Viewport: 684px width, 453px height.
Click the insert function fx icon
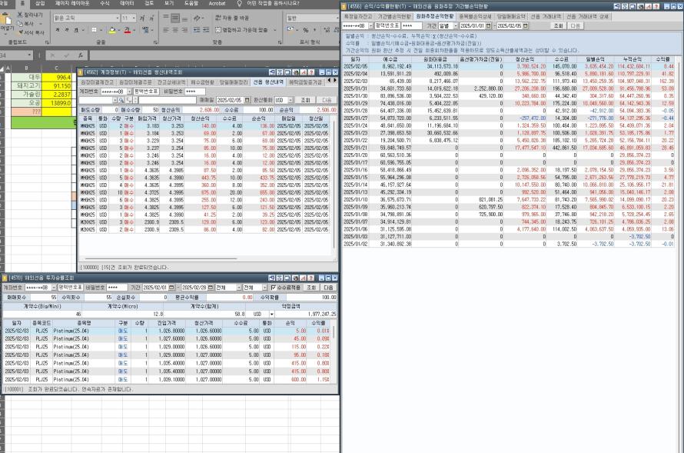tap(81, 55)
